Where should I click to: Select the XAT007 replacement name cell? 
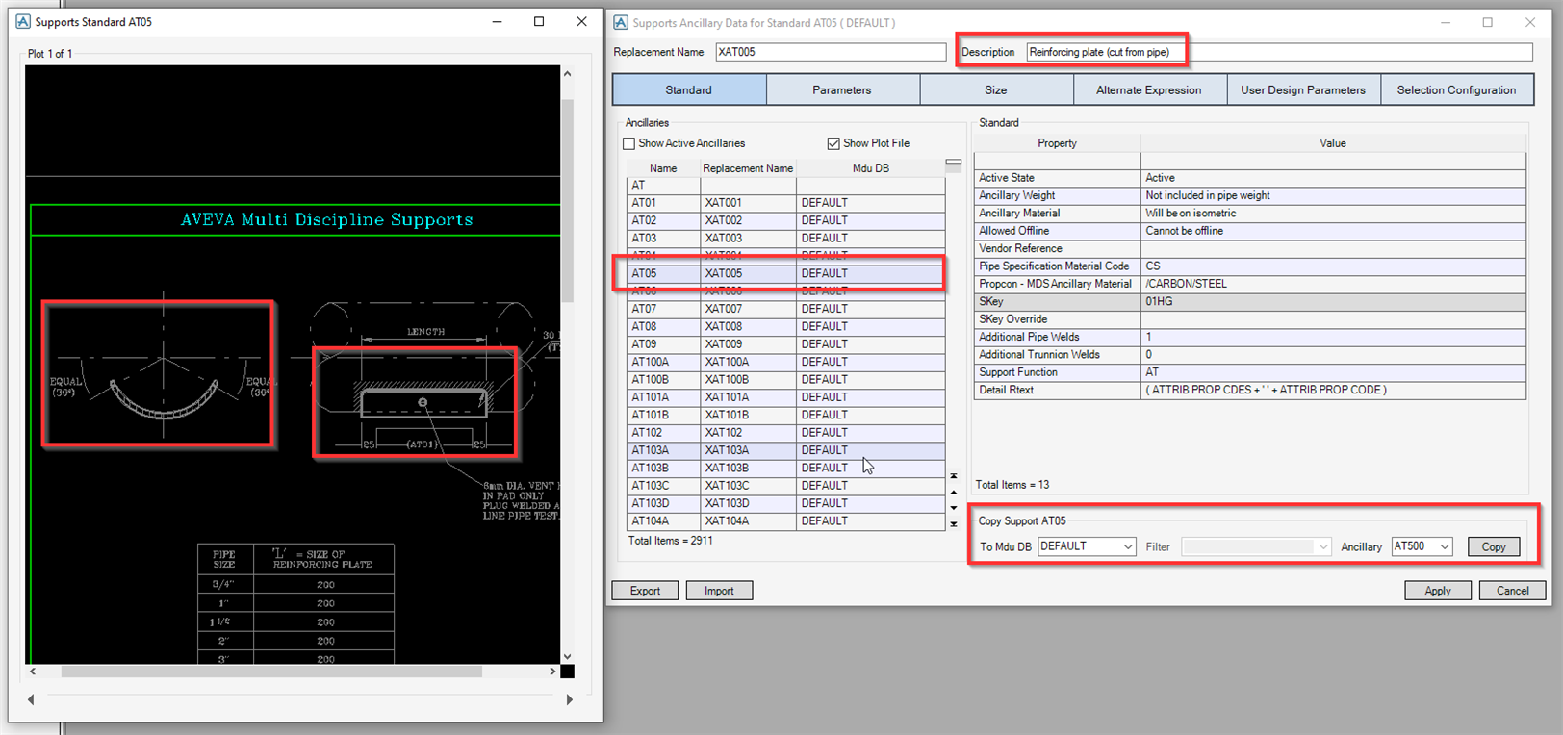(x=748, y=309)
